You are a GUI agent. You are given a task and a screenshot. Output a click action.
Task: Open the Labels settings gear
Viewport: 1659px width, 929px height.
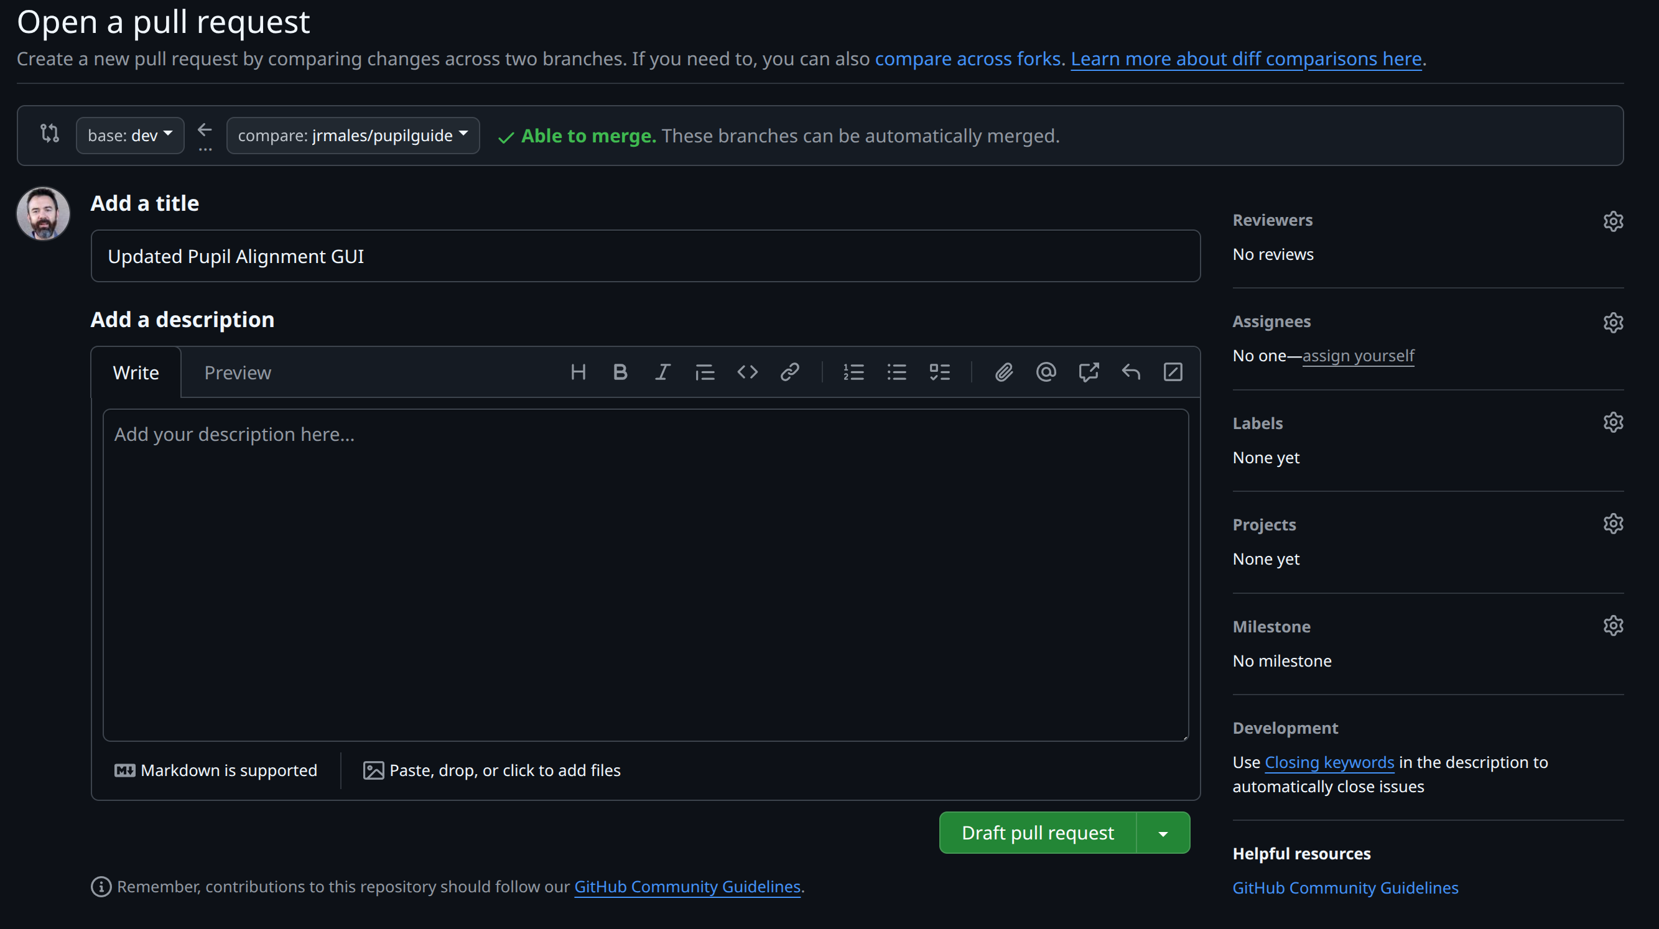point(1612,423)
